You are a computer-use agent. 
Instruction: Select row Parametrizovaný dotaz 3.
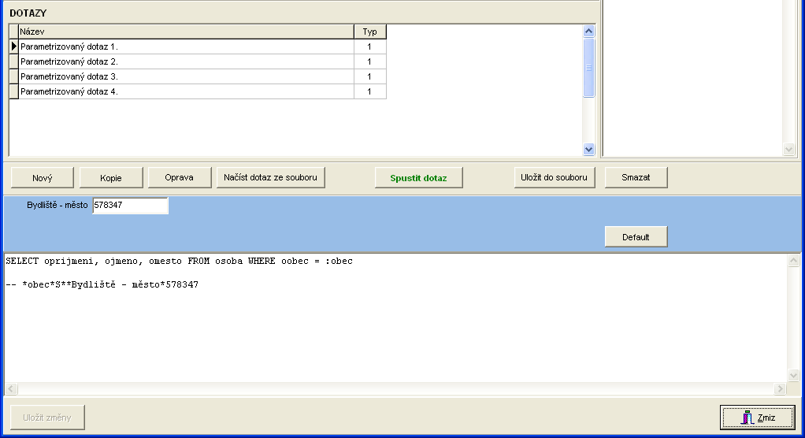click(x=186, y=76)
